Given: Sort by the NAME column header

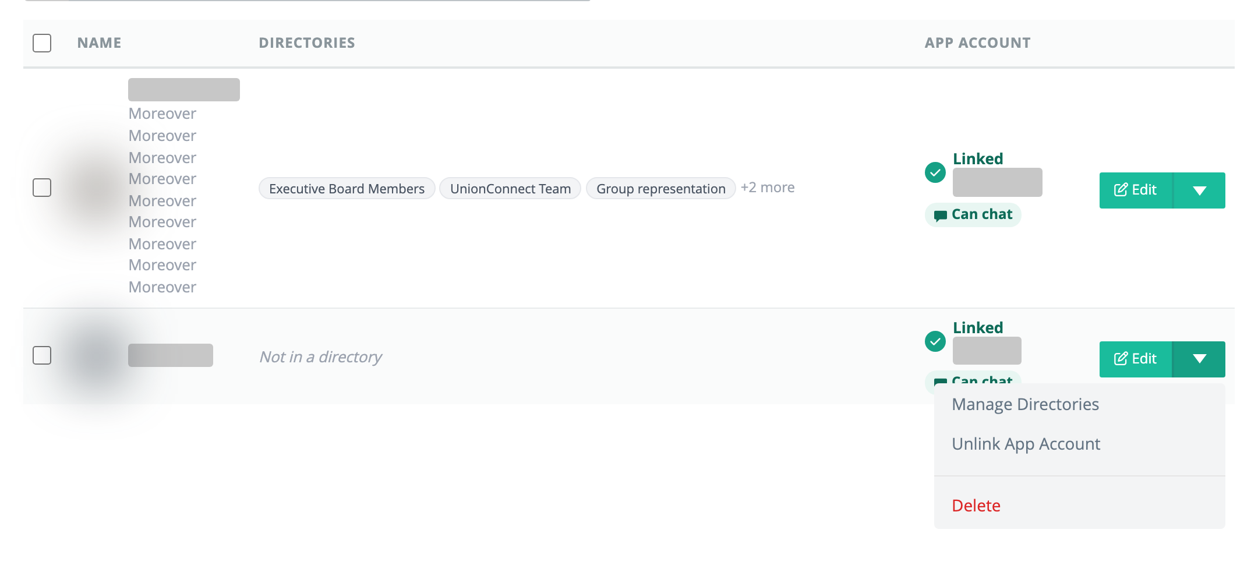Looking at the screenshot, I should (x=100, y=43).
